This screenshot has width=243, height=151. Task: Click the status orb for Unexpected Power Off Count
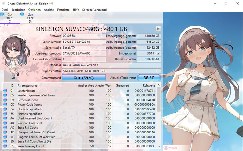(5, 132)
